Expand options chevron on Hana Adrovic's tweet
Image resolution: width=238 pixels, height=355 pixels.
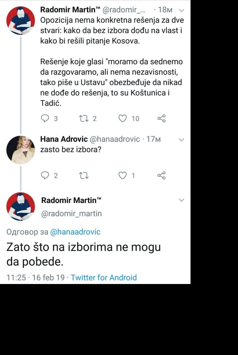(x=181, y=140)
